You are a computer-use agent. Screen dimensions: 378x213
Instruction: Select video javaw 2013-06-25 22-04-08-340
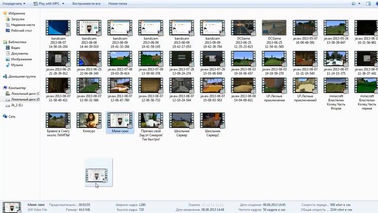click(89, 63)
